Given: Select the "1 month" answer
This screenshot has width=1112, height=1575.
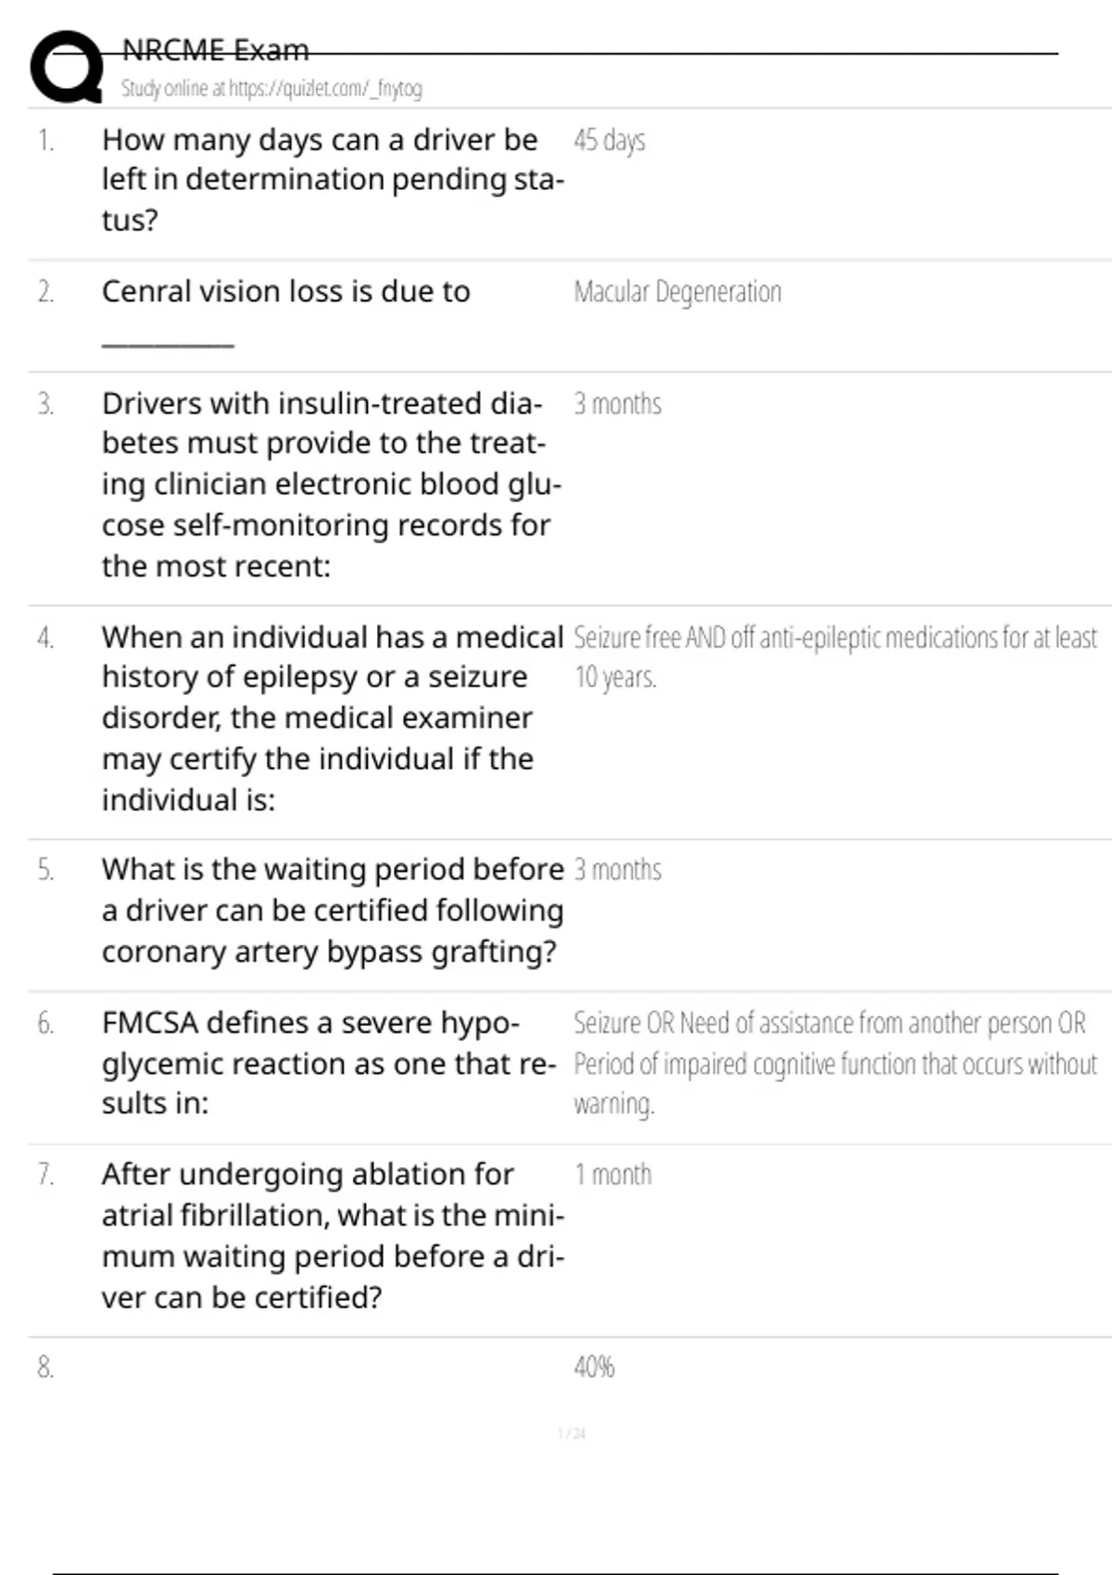Looking at the screenshot, I should click(613, 1175).
